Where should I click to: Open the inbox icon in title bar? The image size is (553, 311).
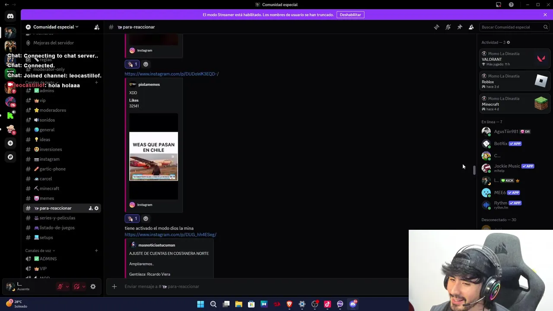click(499, 5)
